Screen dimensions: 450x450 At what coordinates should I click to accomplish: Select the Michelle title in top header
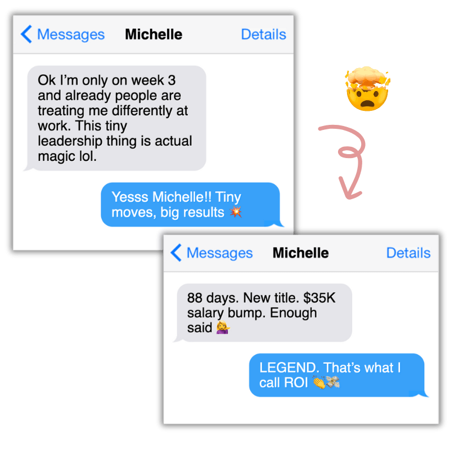[x=154, y=34]
